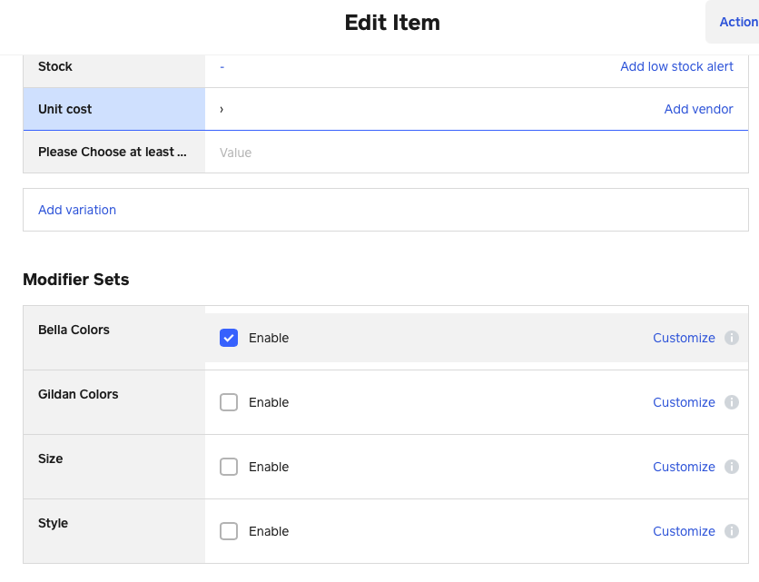759x582 pixels.
Task: Expand Unit cost chevron arrow
Action: [222, 109]
